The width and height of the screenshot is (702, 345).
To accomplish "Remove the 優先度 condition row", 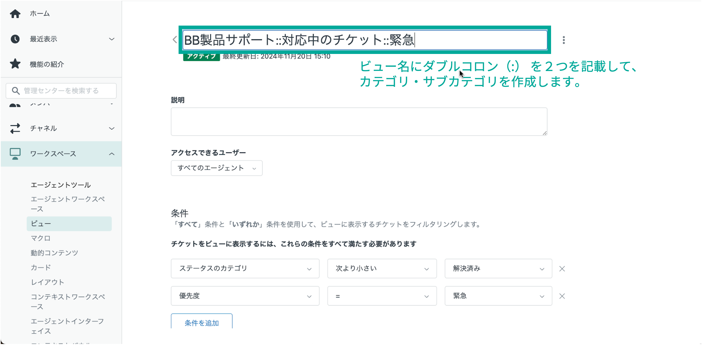I will coord(562,296).
